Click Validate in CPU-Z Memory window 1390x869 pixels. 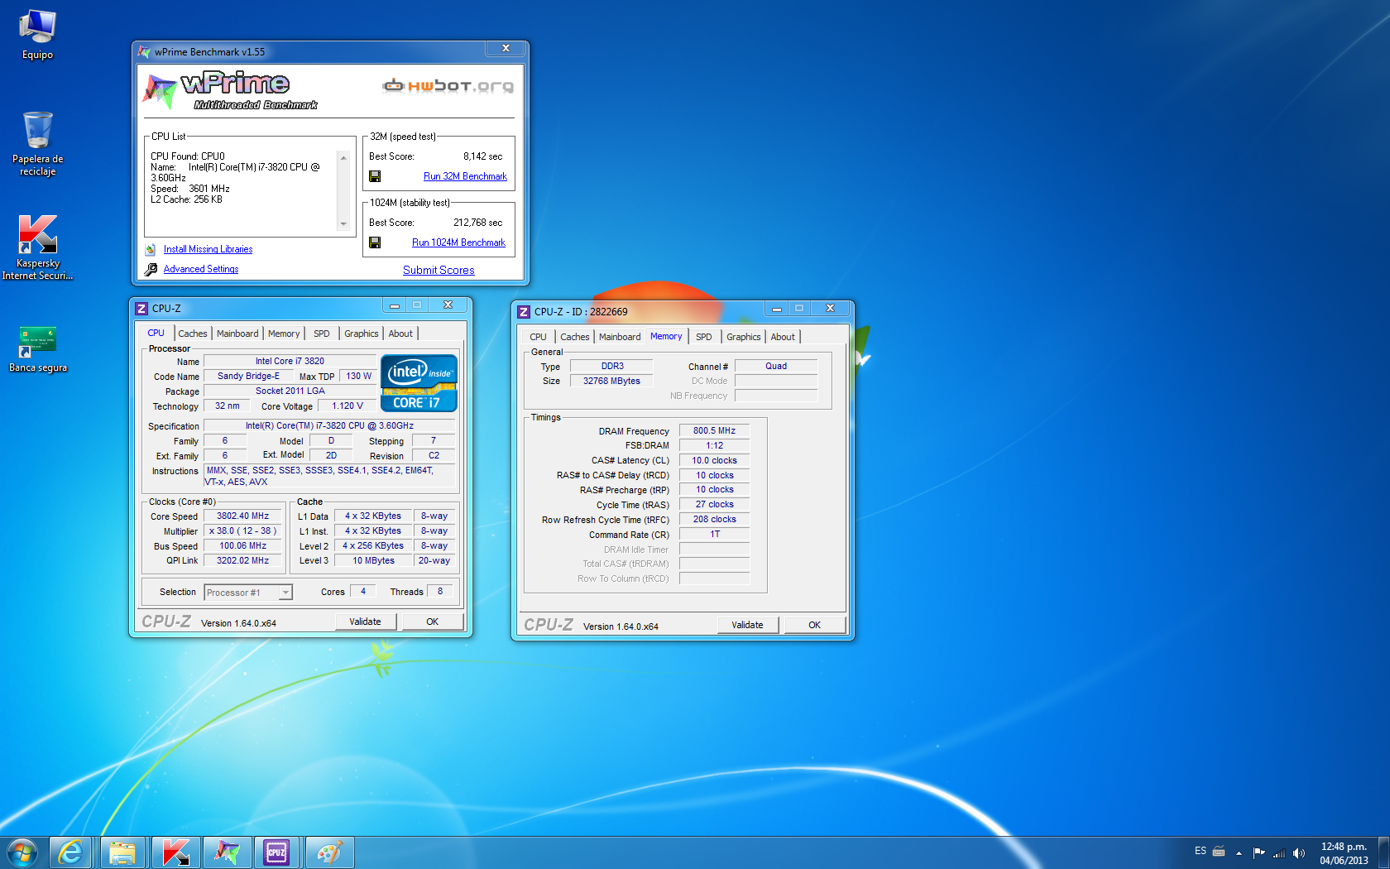tap(747, 625)
